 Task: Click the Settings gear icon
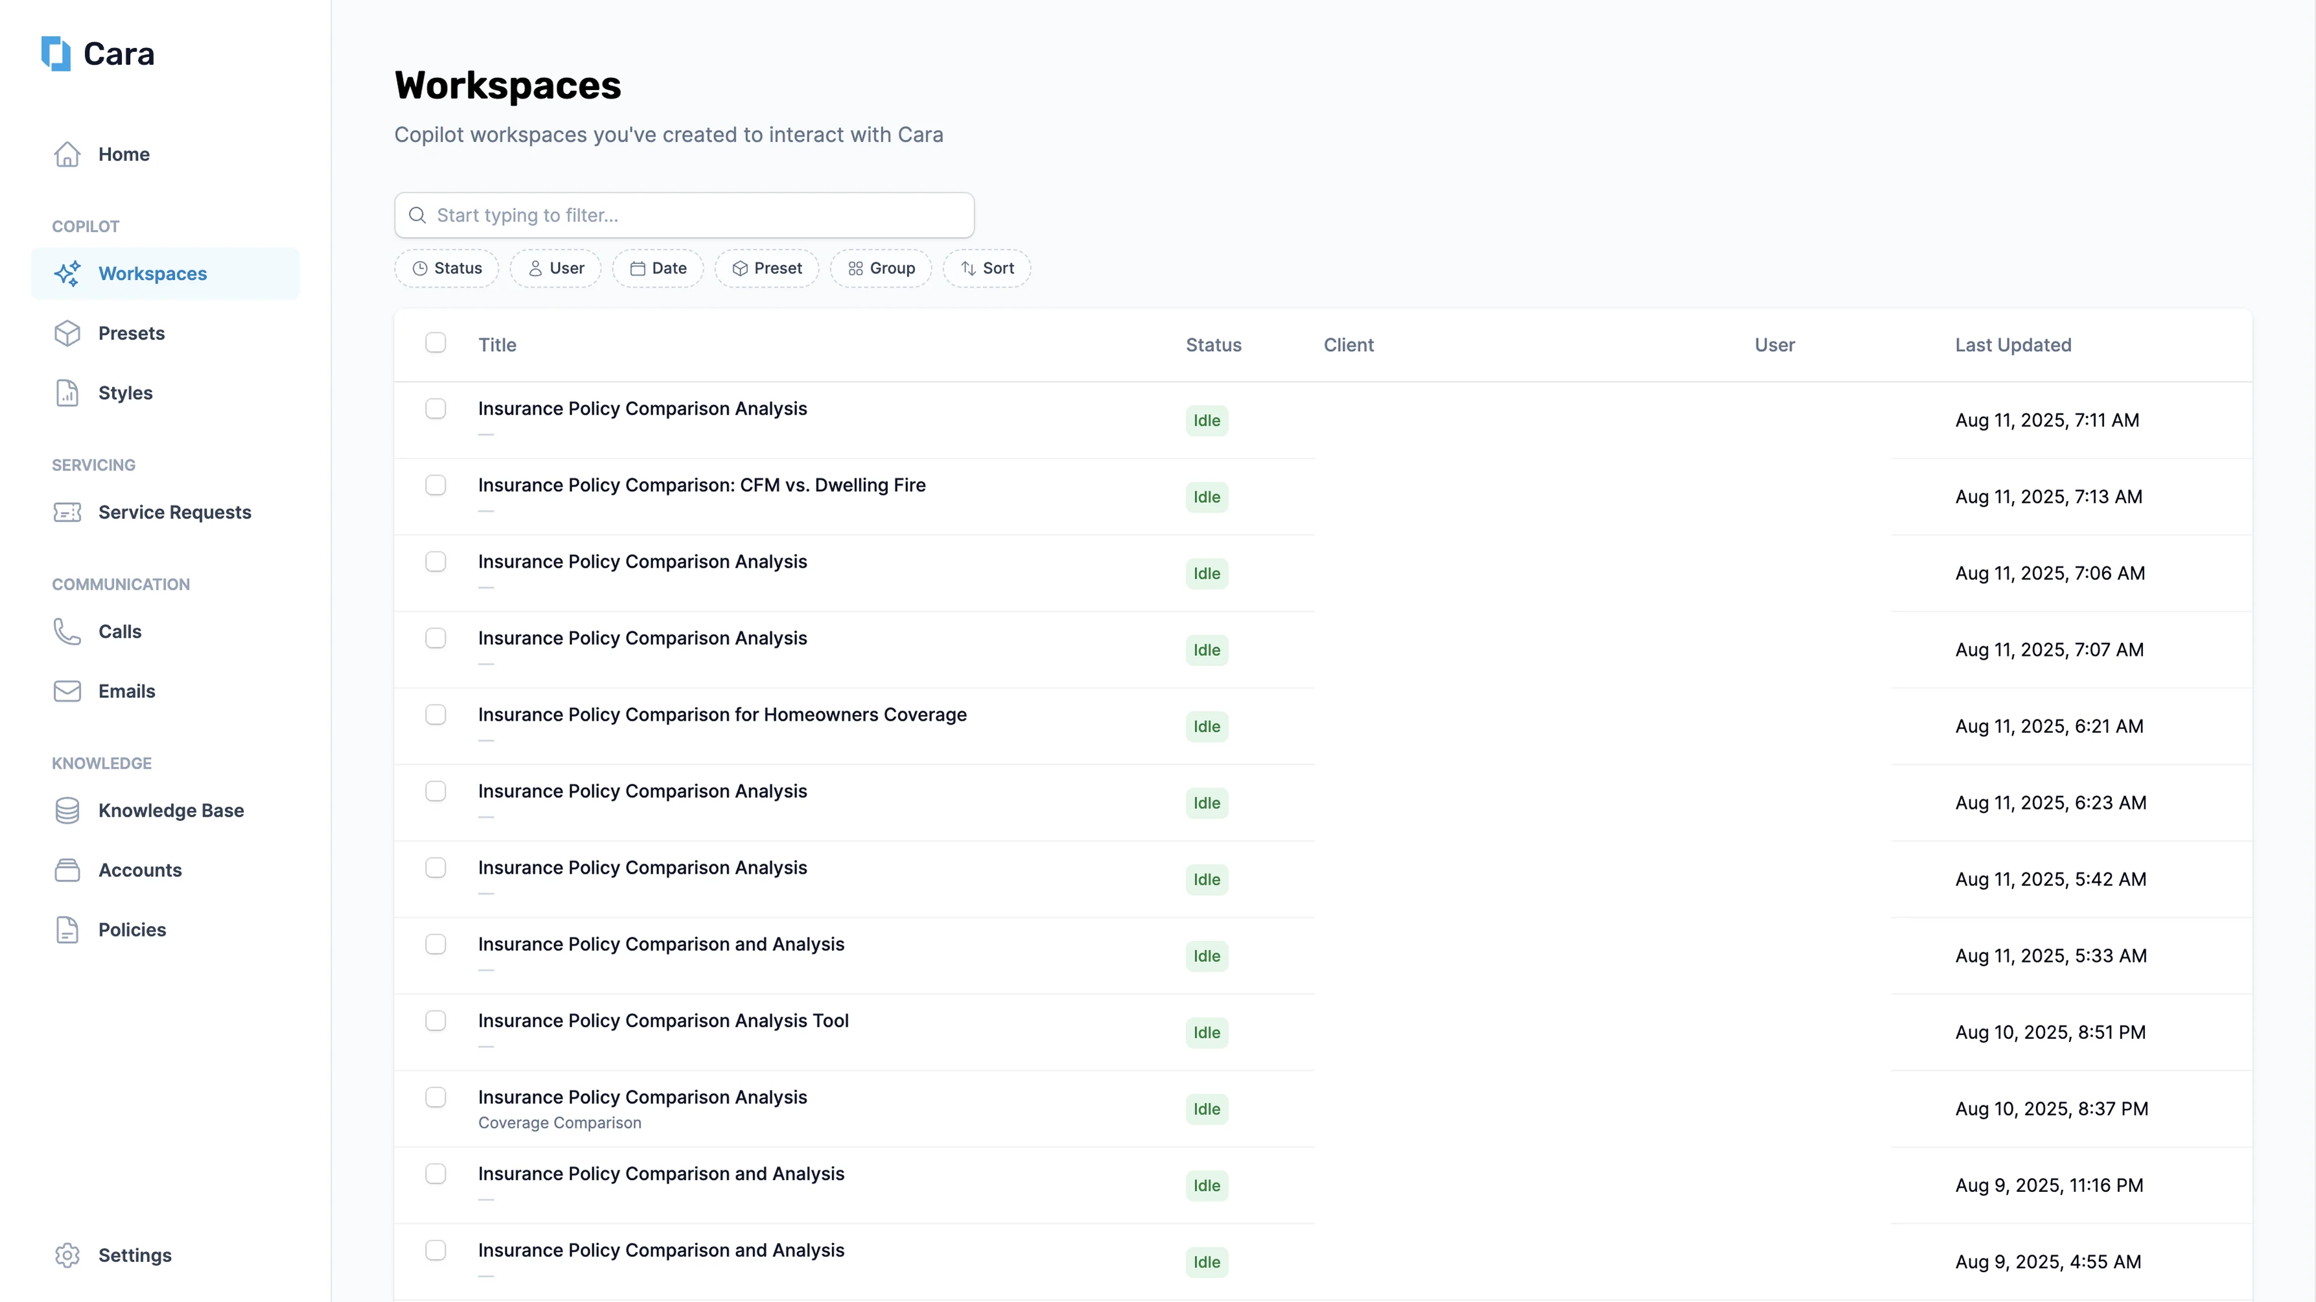click(67, 1255)
